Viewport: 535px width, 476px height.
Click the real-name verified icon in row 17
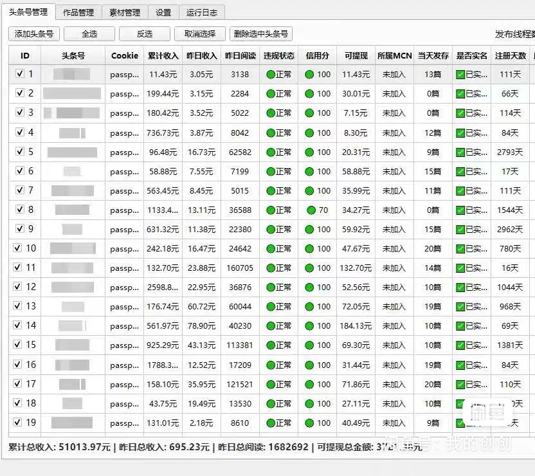pyautogui.click(x=460, y=385)
